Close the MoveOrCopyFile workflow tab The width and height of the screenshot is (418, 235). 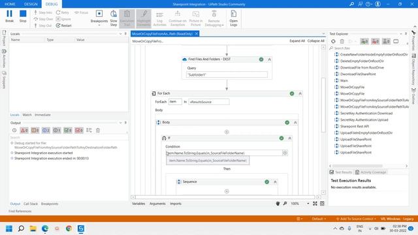pyautogui.click(x=197, y=33)
